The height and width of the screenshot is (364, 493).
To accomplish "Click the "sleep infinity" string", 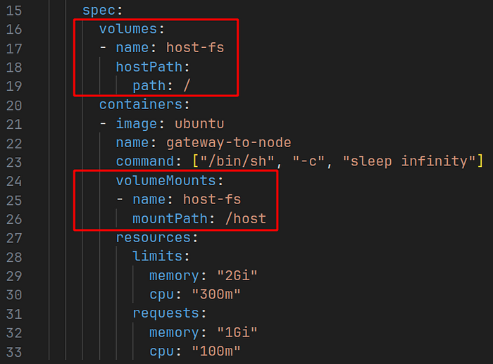I will [408, 161].
